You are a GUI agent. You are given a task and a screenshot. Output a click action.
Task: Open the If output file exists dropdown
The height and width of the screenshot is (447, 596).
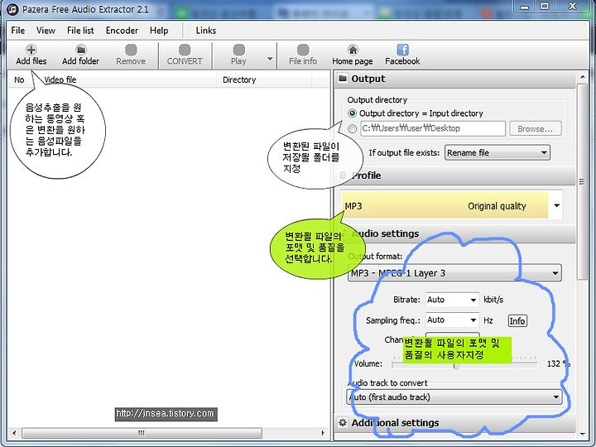point(497,153)
